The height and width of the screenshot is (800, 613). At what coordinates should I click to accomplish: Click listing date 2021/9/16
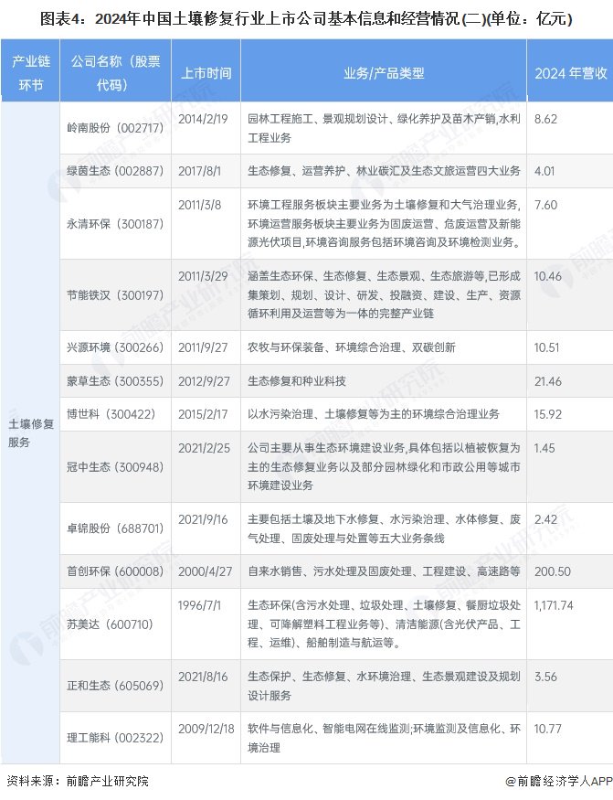203,519
